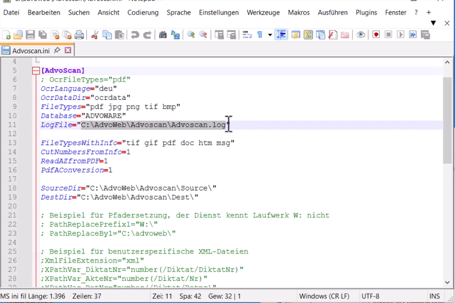Click the Print icon in toolbar
Viewport: 455px width, 303px height.
[79, 35]
